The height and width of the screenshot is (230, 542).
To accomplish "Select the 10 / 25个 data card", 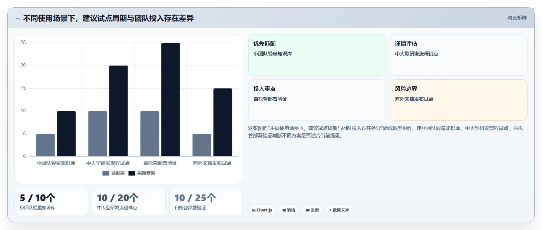I will pos(206,201).
